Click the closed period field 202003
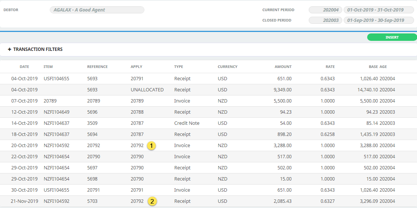 click(x=325, y=20)
